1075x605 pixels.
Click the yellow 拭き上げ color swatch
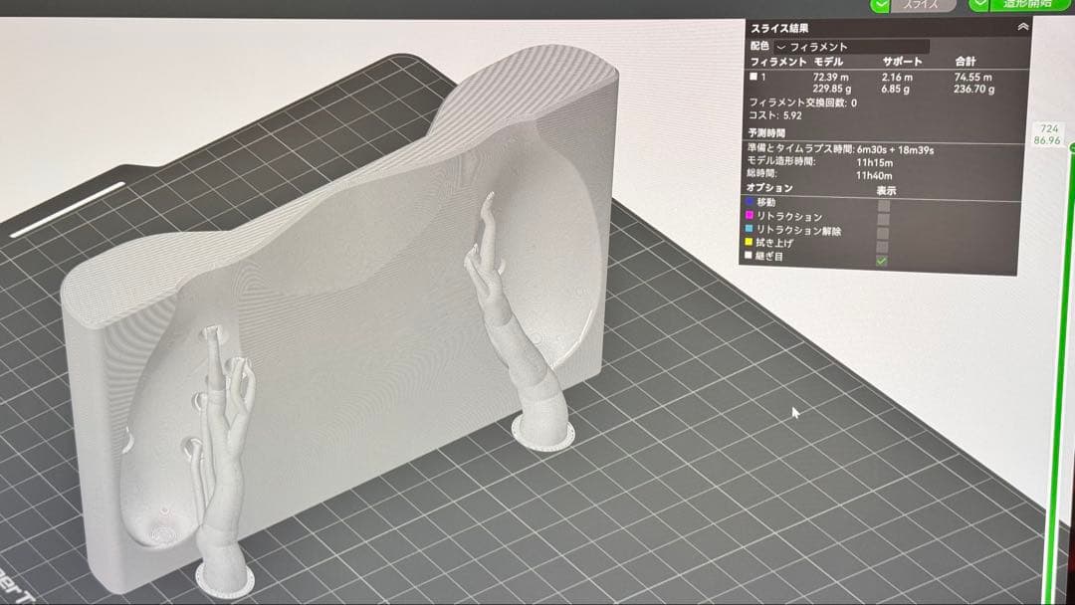[x=750, y=242]
